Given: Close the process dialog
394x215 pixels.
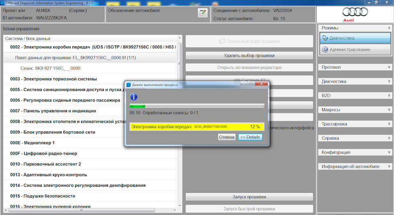Looking at the screenshot, I should pyautogui.click(x=261, y=84).
